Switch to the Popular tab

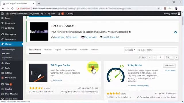pyautogui.click(x=58, y=50)
